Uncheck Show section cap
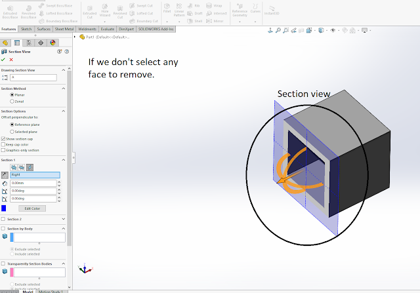The width and height of the screenshot is (420, 293). tap(3, 139)
